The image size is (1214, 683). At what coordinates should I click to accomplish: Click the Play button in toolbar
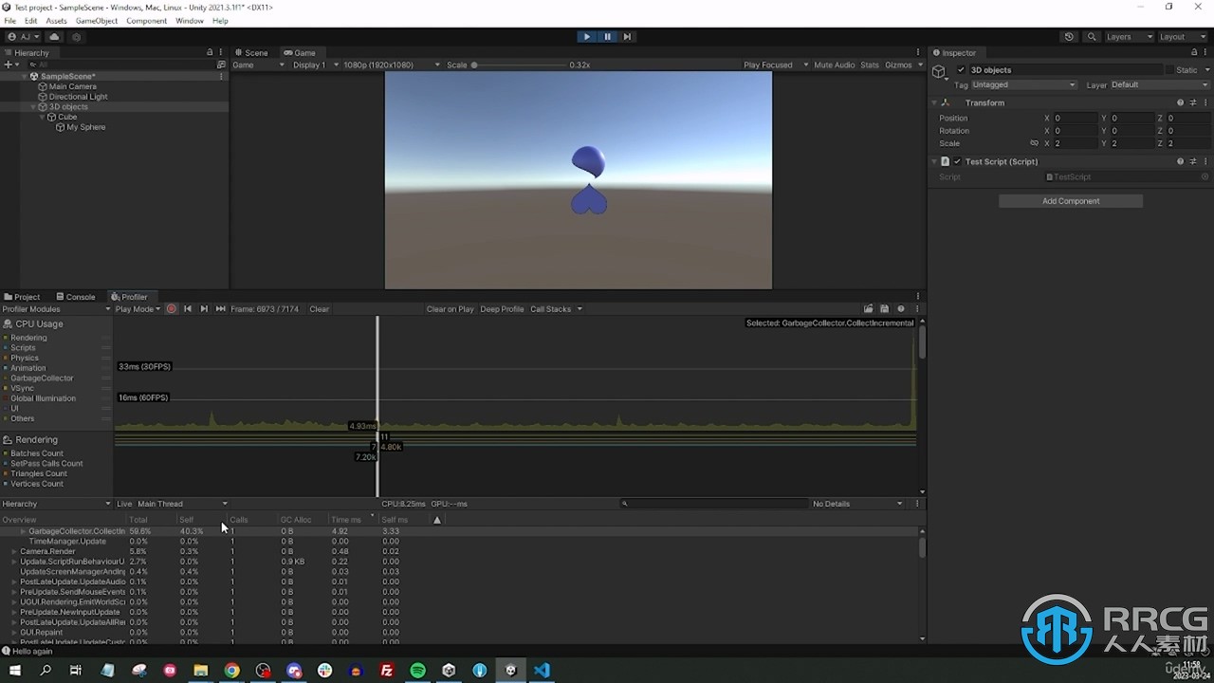pyautogui.click(x=587, y=37)
